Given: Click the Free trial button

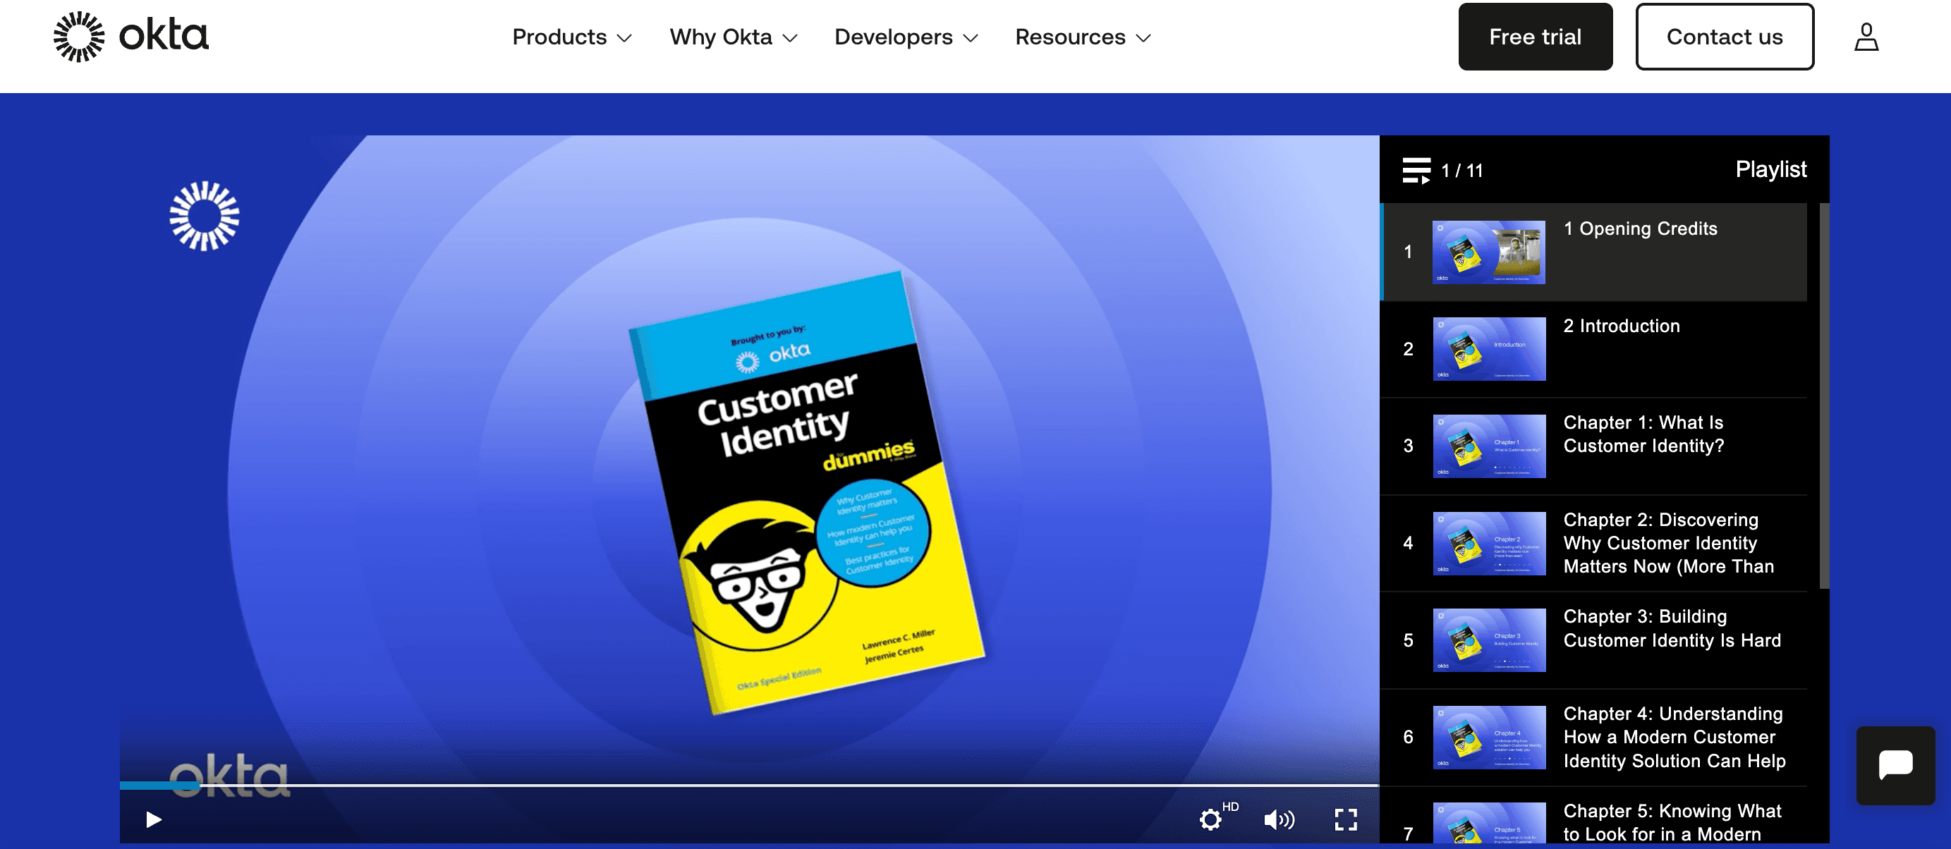Looking at the screenshot, I should click(1534, 37).
